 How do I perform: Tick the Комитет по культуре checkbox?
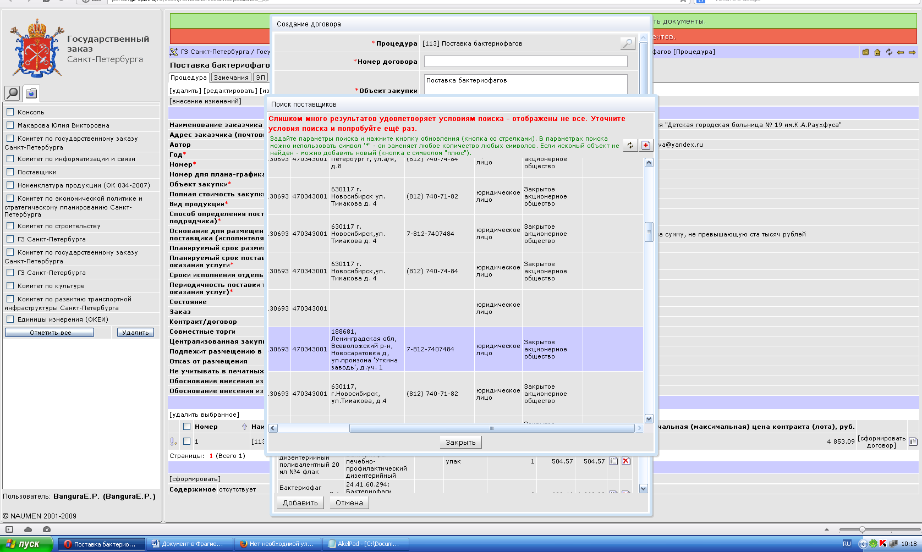pos(10,285)
